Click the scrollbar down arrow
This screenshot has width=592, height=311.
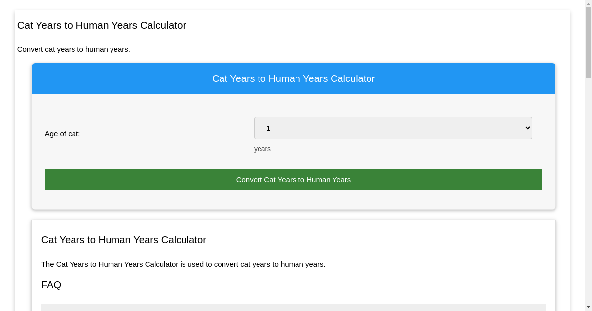click(588, 308)
